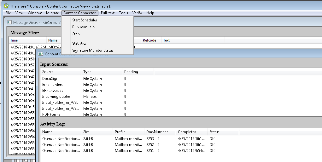The image size is (322, 162).
Task: Select Stop in Content Connector menu
Action: point(97,34)
